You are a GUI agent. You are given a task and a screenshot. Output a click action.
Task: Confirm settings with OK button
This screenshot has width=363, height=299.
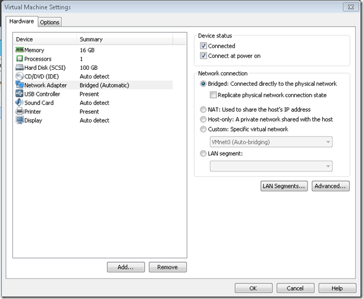(x=254, y=288)
